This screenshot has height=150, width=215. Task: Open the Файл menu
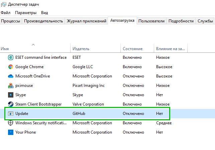[x=5, y=13]
